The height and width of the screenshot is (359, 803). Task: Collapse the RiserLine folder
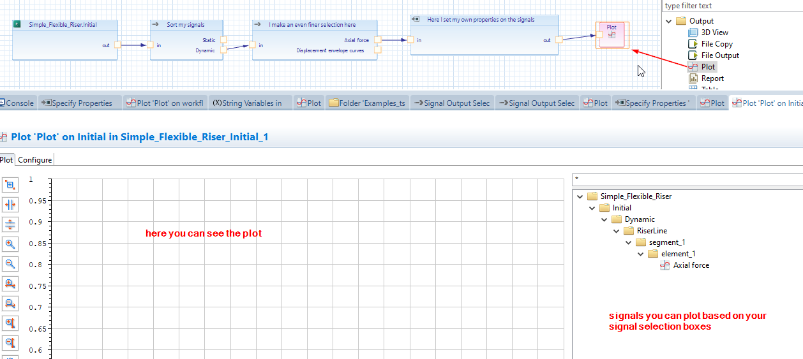click(x=616, y=231)
